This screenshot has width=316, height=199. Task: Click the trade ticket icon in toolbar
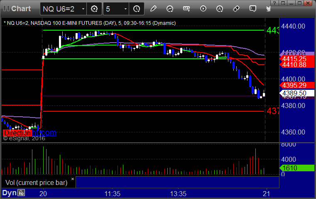pyautogui.click(x=236, y=9)
